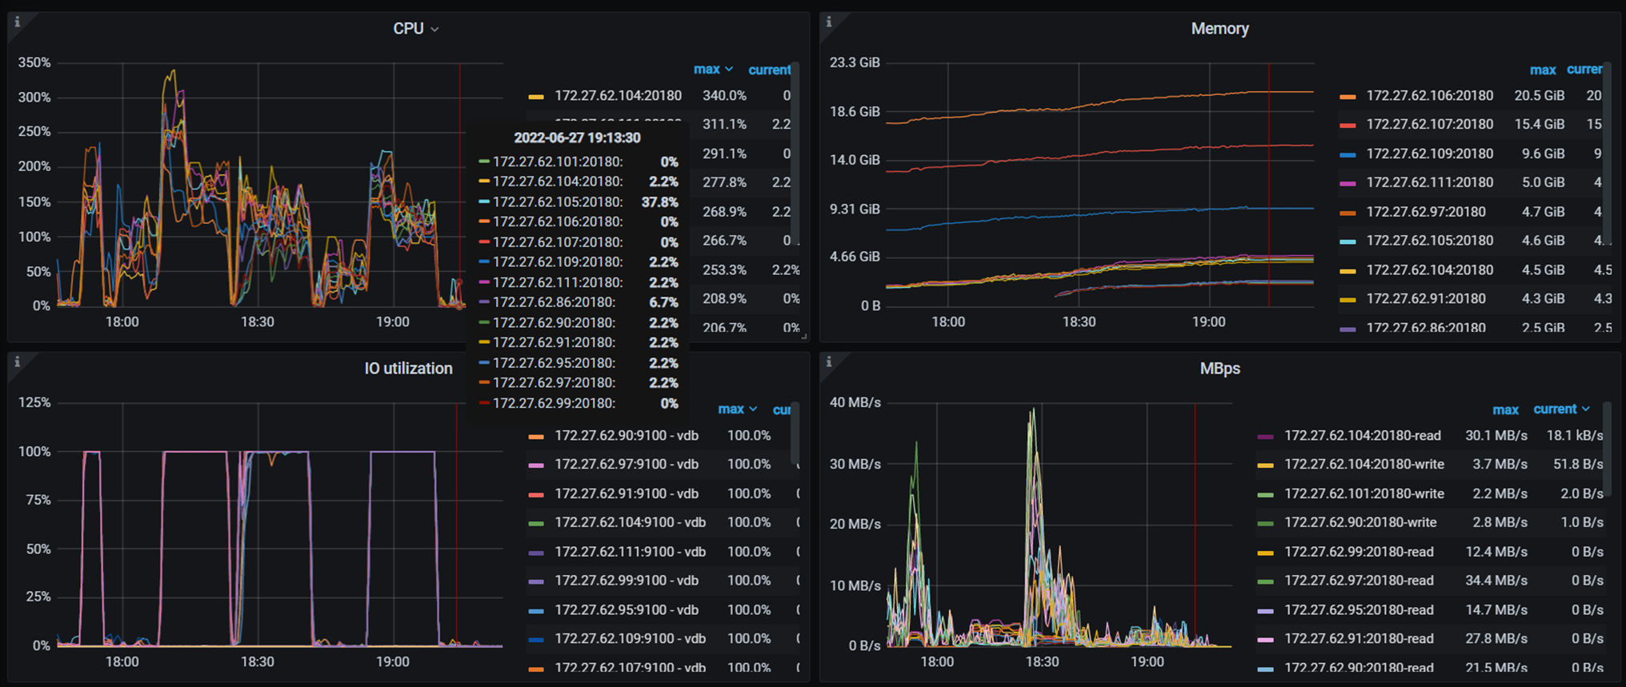This screenshot has width=1626, height=687.
Task: Click the CPU panel's bottom-right resize handle
Action: point(803,337)
